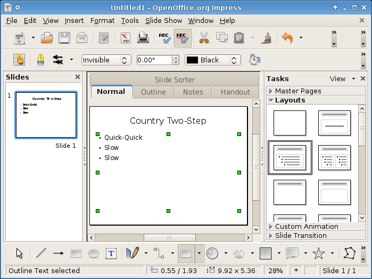The width and height of the screenshot is (372, 279).
Task: Click the Cut scissors icon
Action: coord(204,38)
